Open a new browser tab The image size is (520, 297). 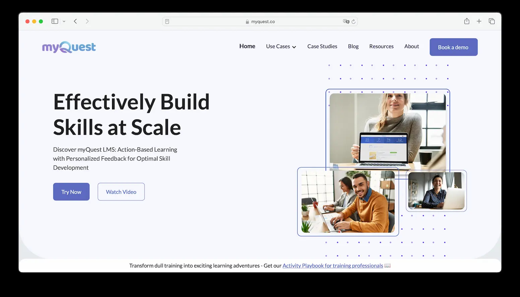click(479, 21)
